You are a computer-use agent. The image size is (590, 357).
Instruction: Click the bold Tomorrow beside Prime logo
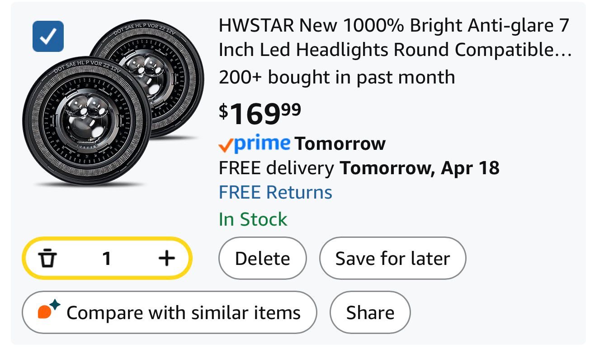click(340, 144)
